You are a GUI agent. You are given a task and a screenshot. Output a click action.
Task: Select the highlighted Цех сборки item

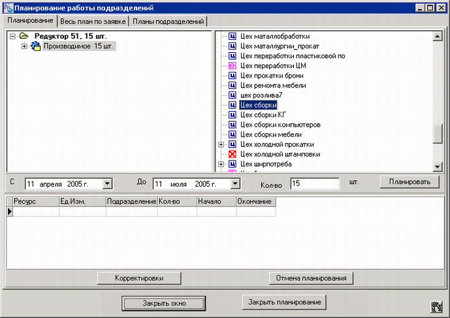258,105
